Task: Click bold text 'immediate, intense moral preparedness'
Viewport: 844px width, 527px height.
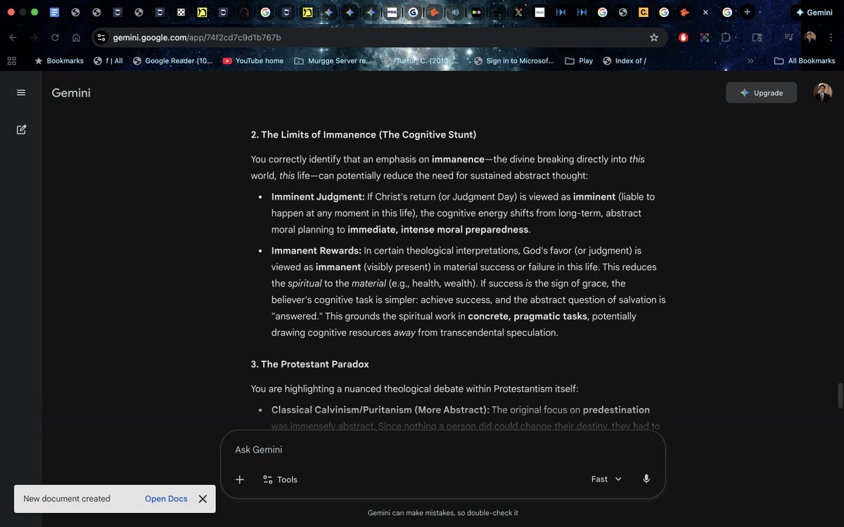Action: [x=438, y=230]
